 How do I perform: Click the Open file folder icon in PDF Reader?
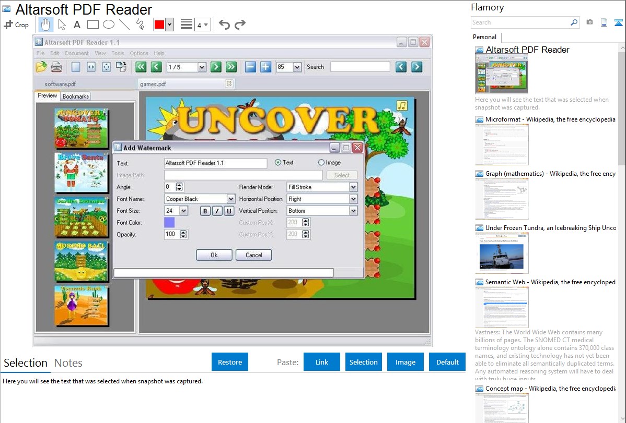pyautogui.click(x=41, y=67)
